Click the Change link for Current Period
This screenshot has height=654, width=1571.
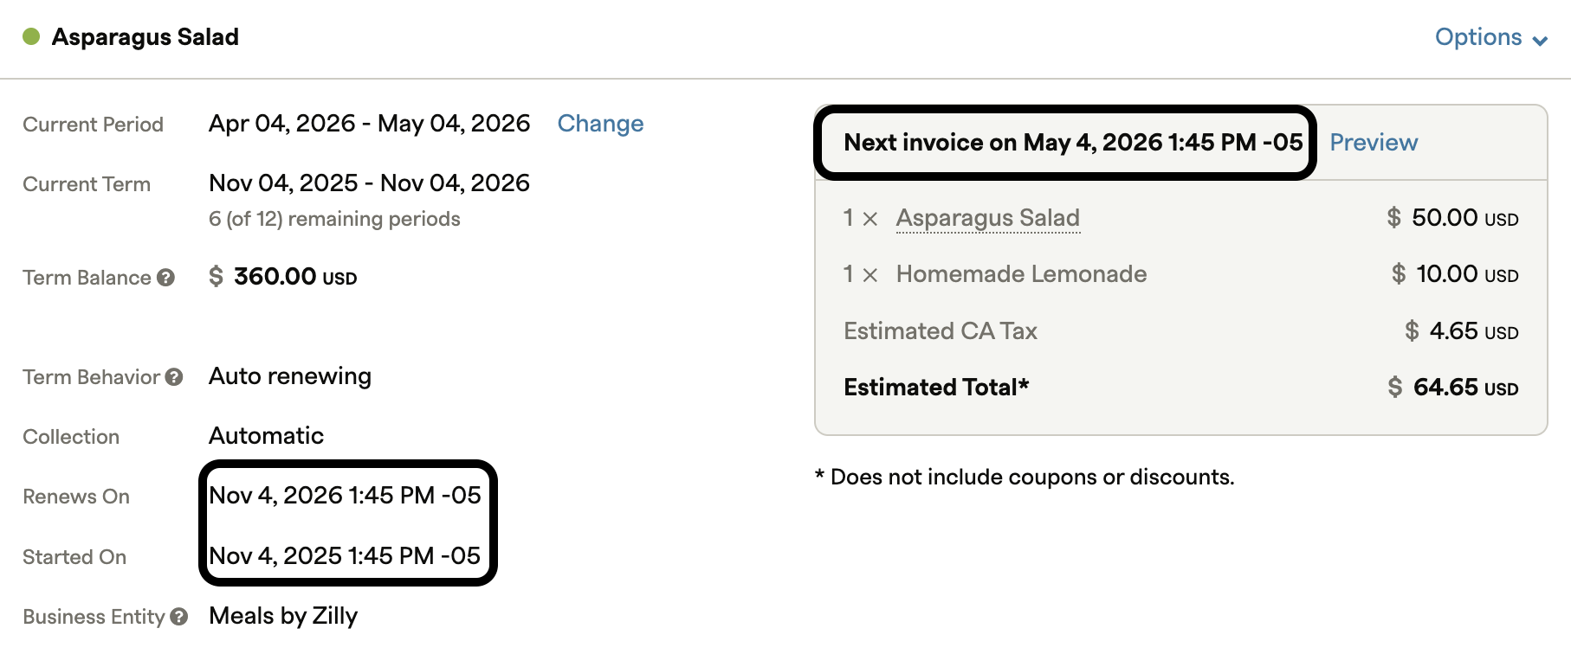(x=600, y=124)
